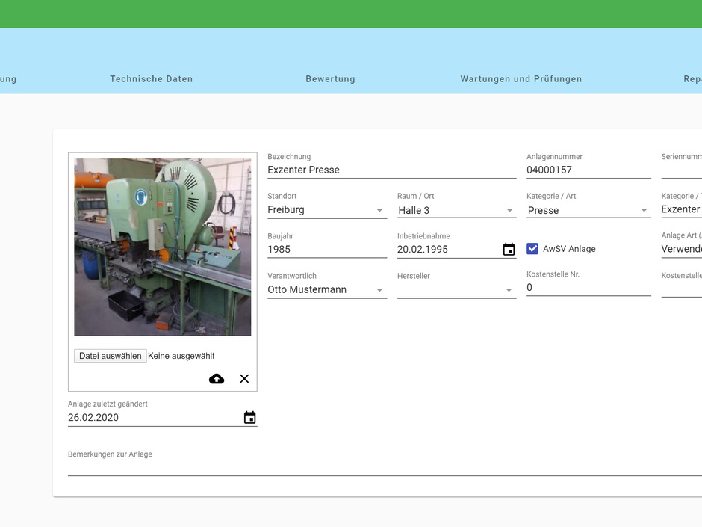Click the Baujahr input field
Image resolution: width=702 pixels, height=527 pixels.
pyautogui.click(x=326, y=250)
